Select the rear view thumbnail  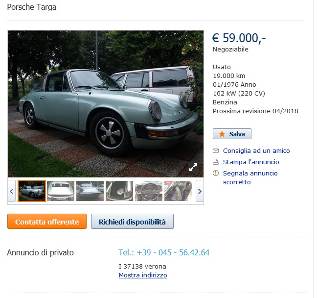(61, 191)
